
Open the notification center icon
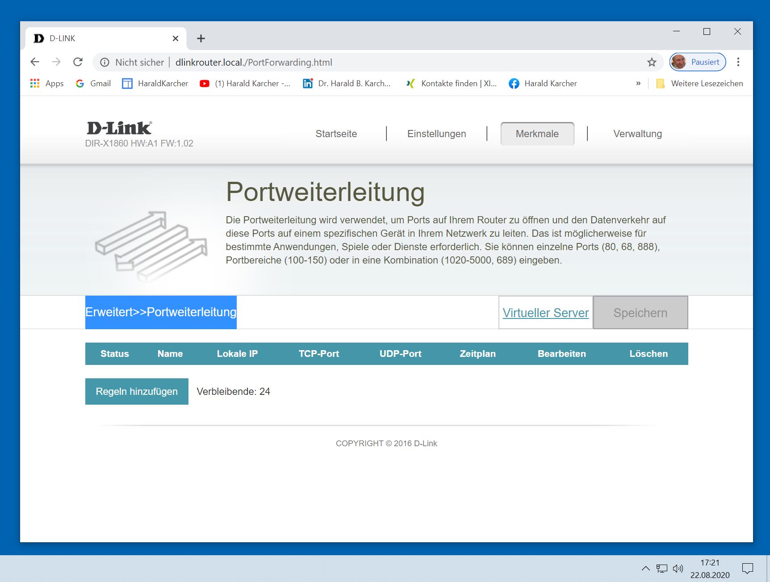tap(747, 569)
